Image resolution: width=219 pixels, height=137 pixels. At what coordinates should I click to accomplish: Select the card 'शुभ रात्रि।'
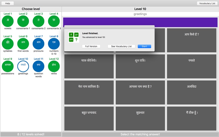pyautogui.click(x=140, y=66)
